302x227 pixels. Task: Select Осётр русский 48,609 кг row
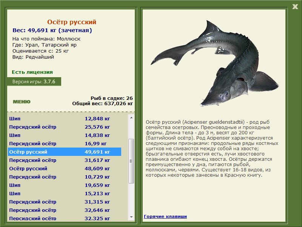click(65, 168)
